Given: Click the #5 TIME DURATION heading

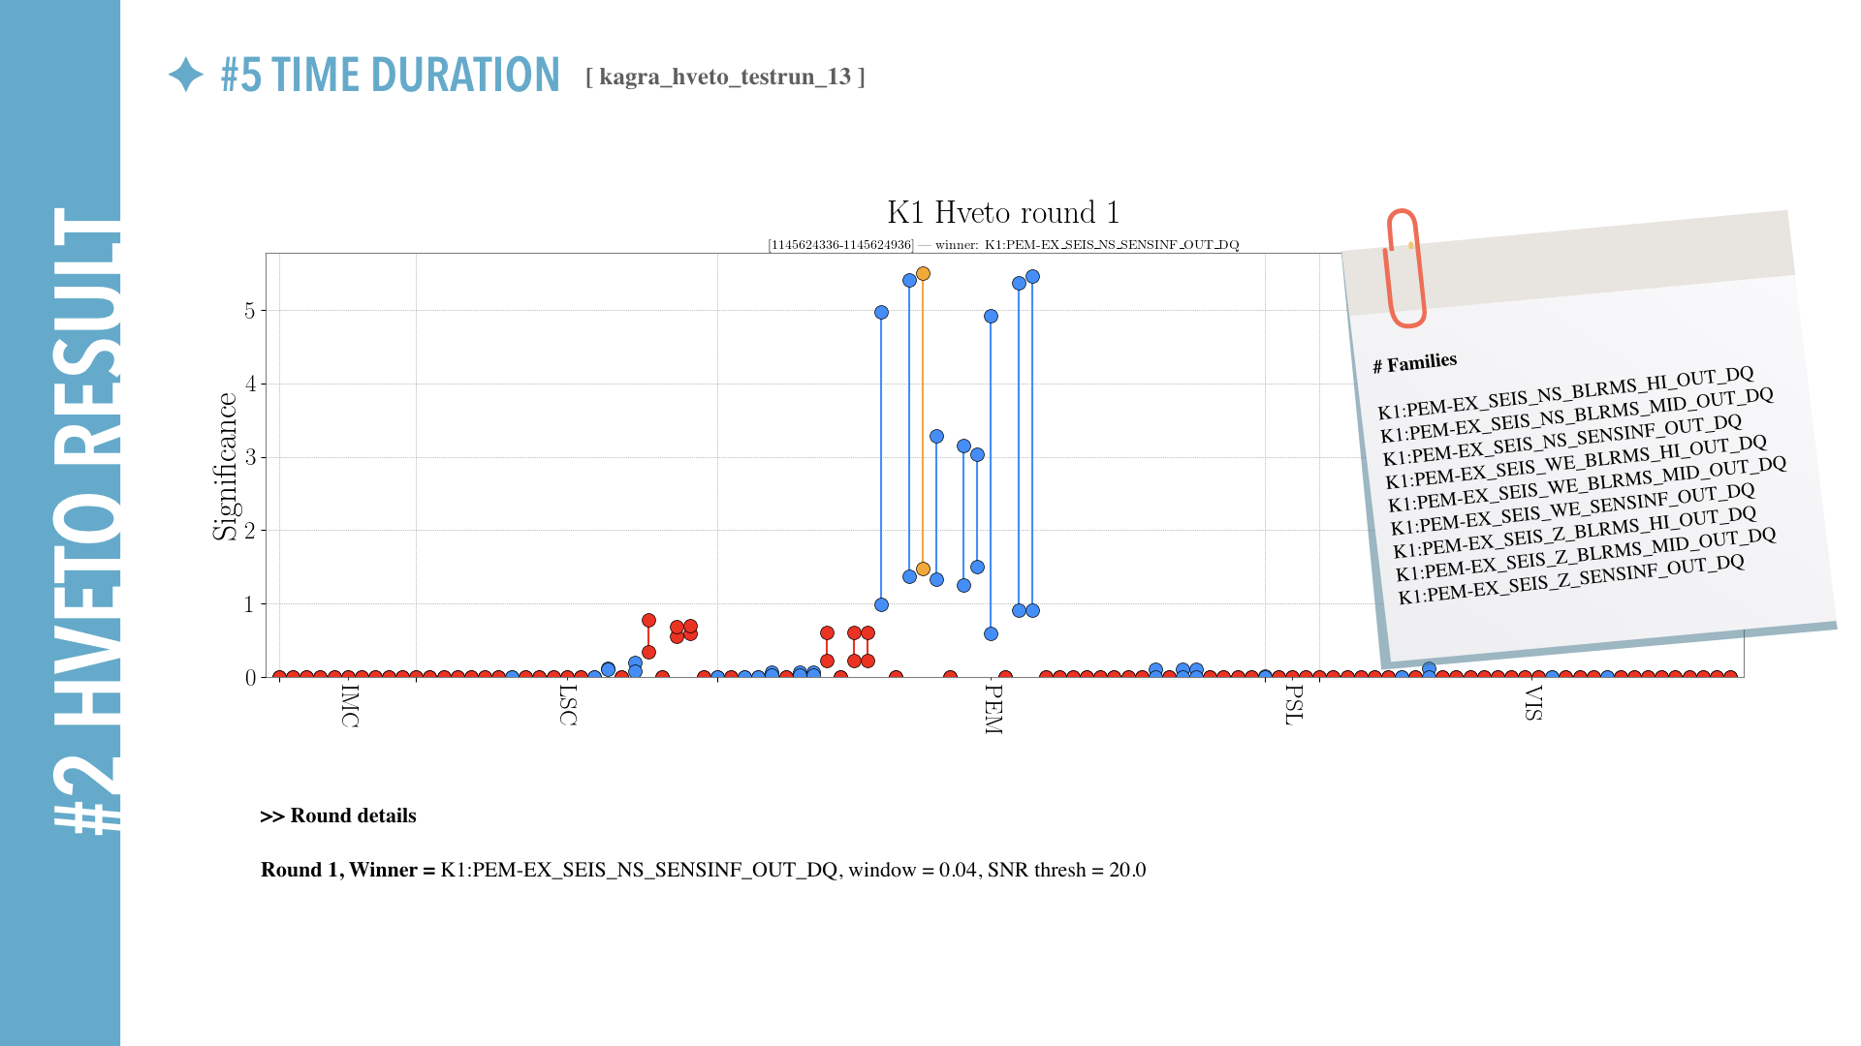Looking at the screenshot, I should (390, 75).
